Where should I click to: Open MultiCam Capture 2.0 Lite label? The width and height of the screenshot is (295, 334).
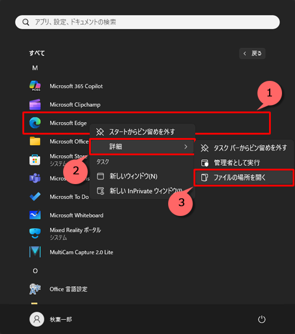click(81, 252)
